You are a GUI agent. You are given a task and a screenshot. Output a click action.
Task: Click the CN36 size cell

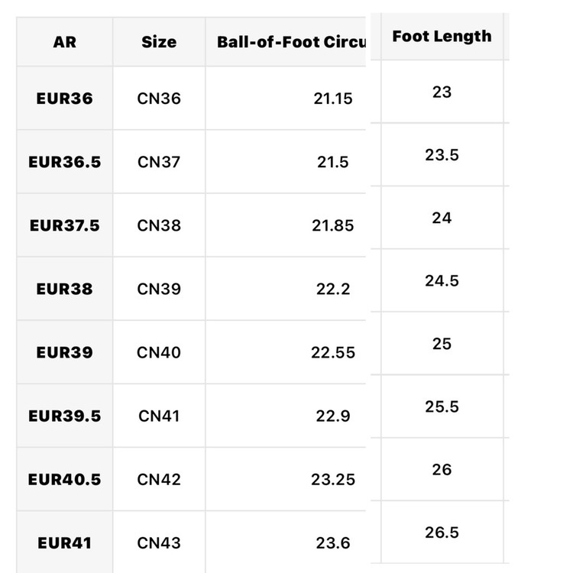159,99
